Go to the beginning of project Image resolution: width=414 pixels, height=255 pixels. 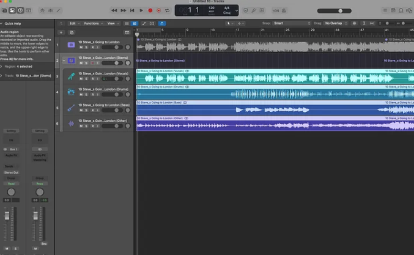point(132,10)
